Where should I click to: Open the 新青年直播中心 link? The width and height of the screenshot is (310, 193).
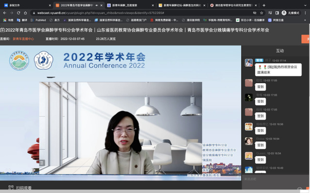(x=23, y=39)
